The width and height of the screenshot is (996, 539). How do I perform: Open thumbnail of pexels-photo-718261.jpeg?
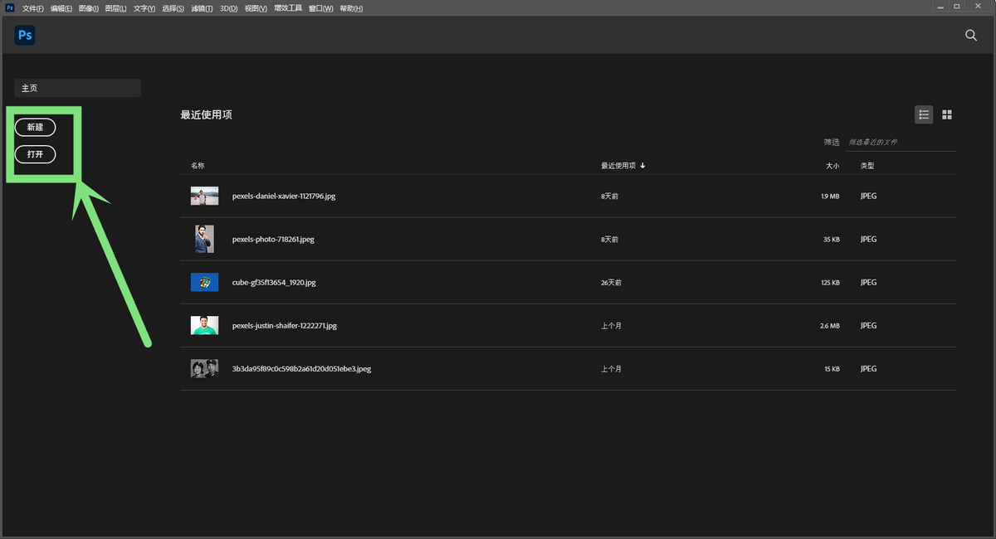204,240
